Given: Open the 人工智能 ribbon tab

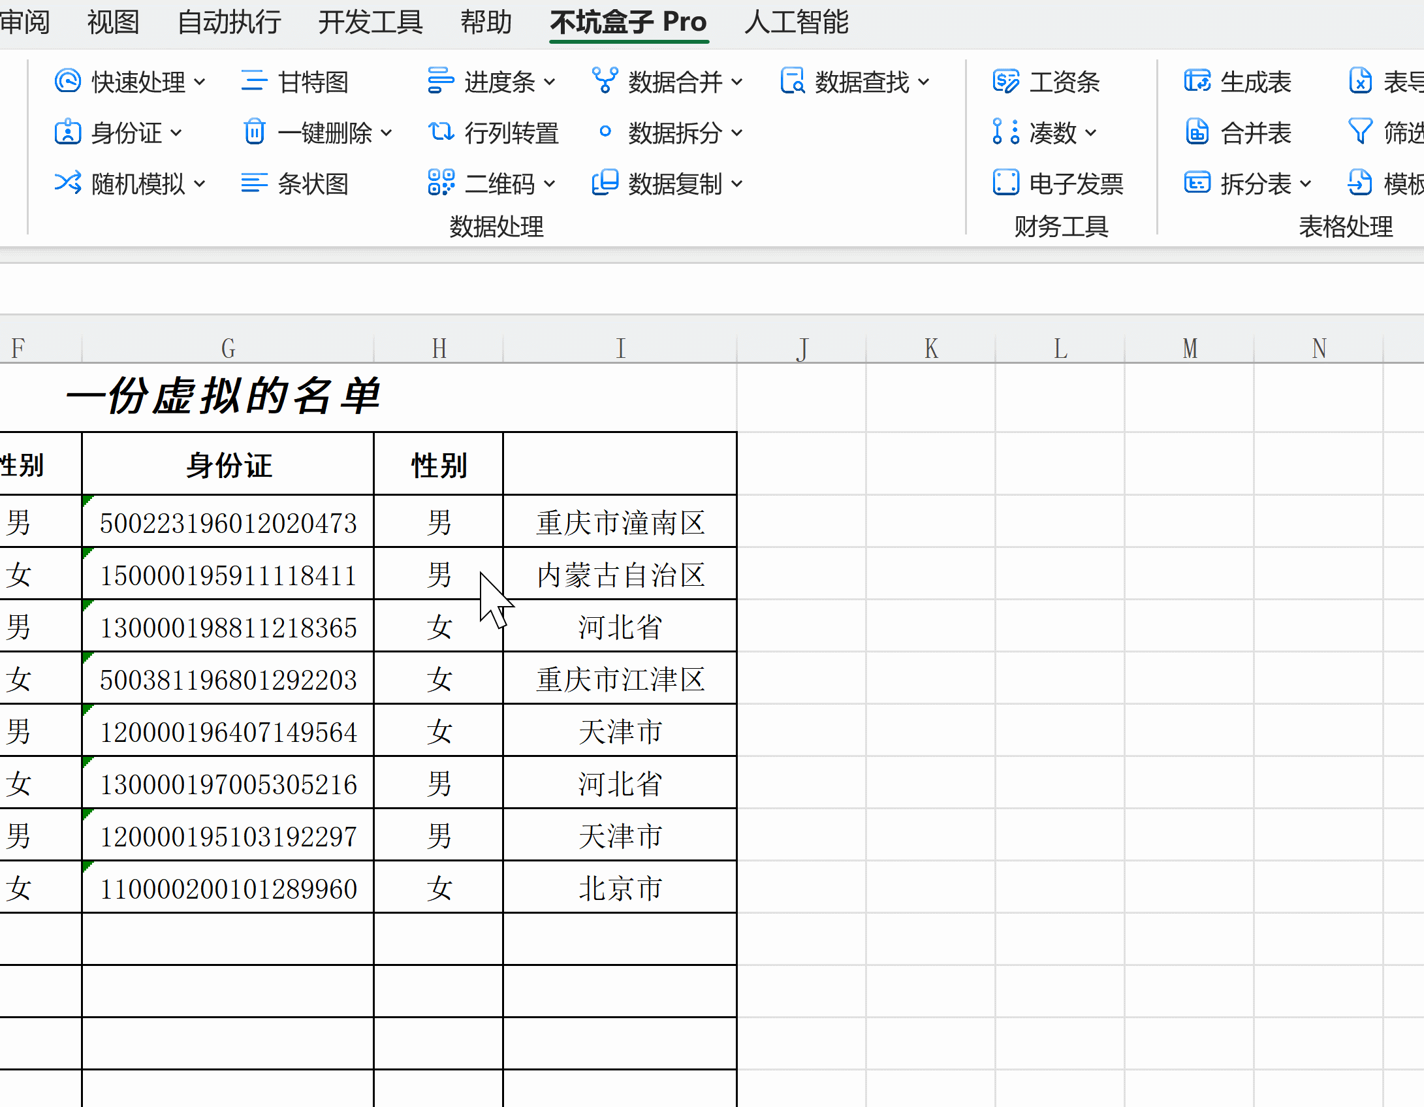Looking at the screenshot, I should [x=797, y=22].
